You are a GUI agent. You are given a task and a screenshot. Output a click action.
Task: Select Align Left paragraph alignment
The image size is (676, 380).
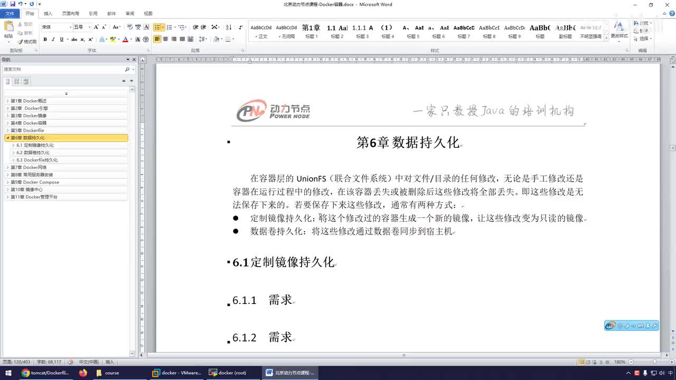157,39
